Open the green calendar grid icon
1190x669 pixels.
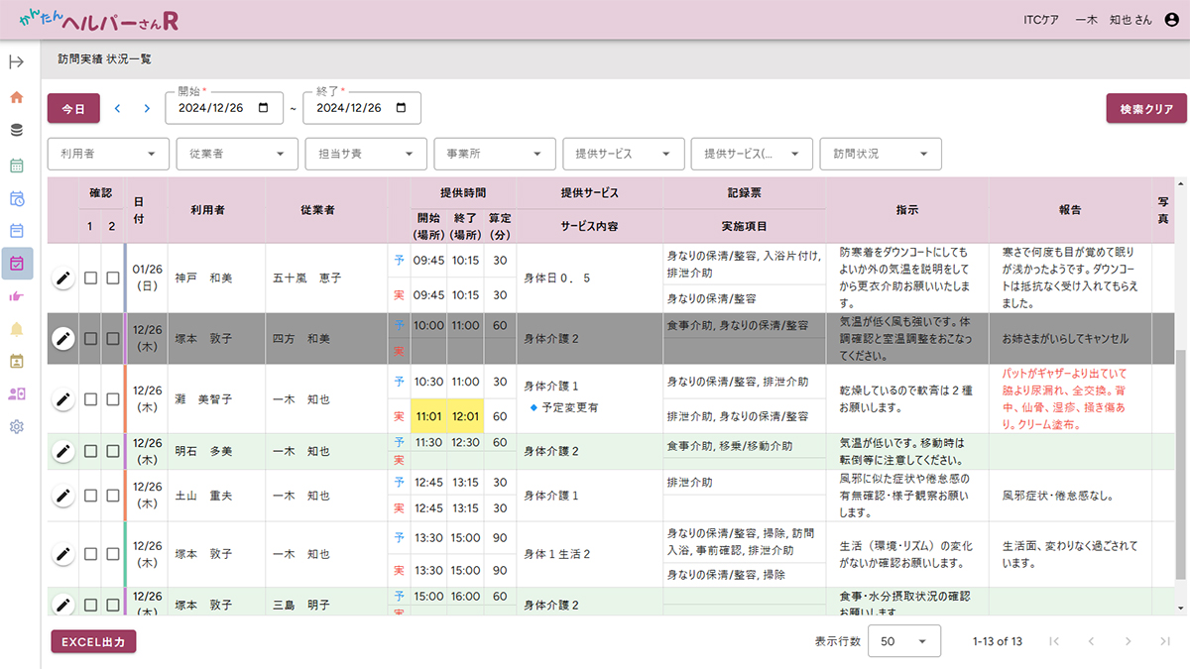click(16, 165)
